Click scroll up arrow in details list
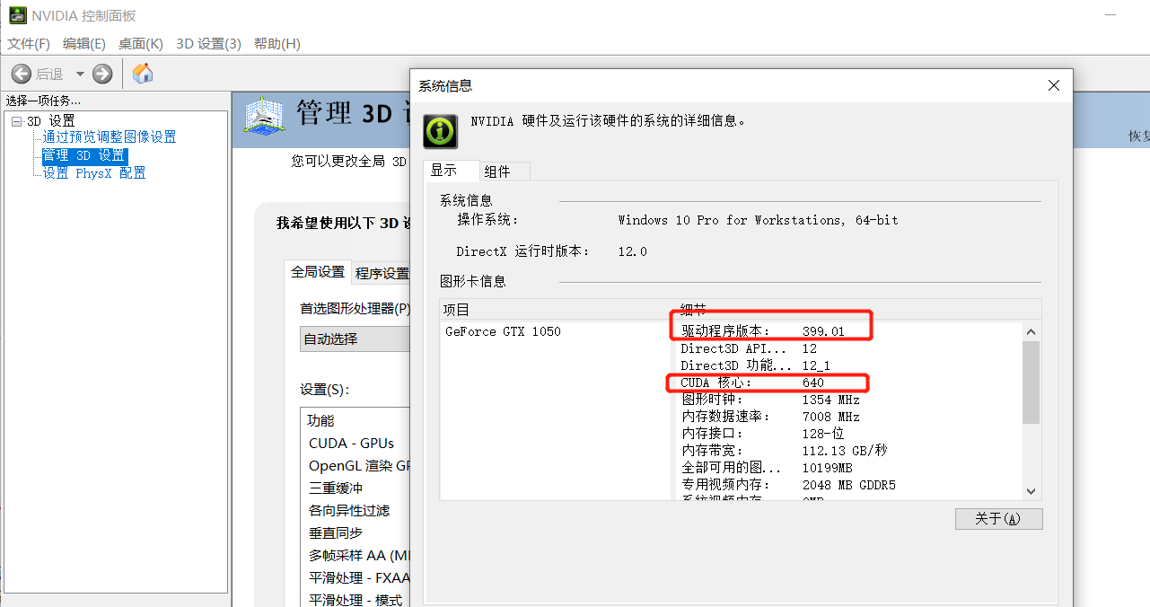Viewport: 1150px width, 607px height. pyautogui.click(x=1031, y=331)
